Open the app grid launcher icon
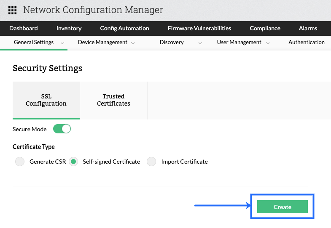This screenshot has height=228, width=331. pos(12,10)
